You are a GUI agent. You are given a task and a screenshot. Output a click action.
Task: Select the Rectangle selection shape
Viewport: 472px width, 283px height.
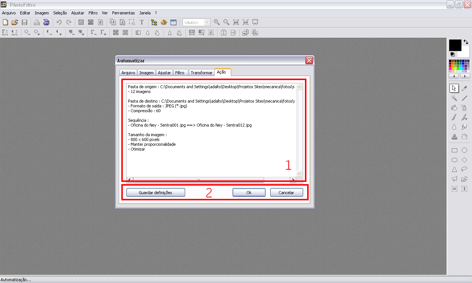454,150
